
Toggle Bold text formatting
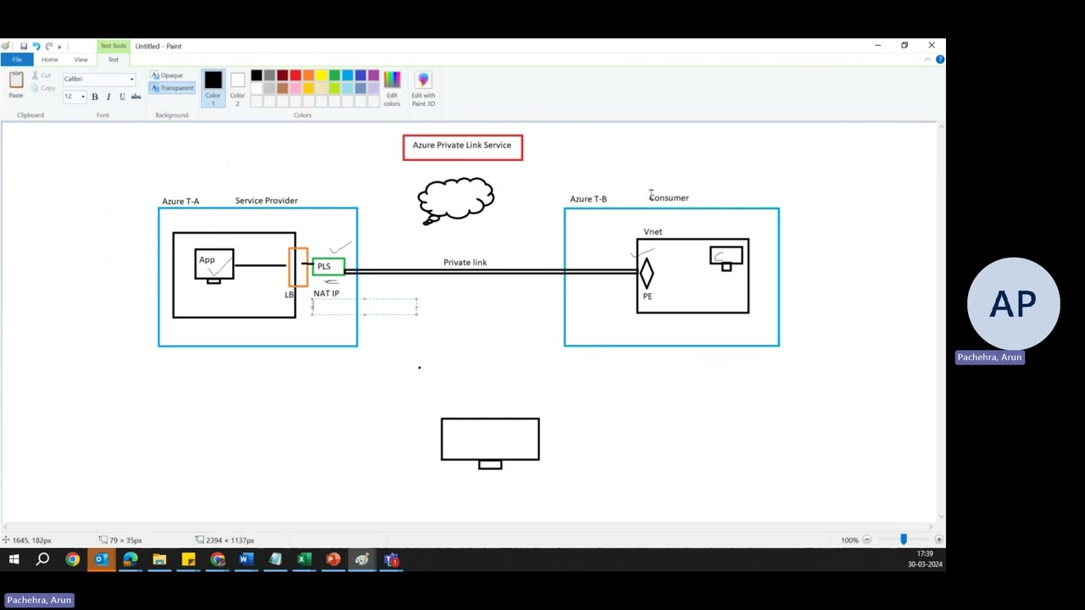pyautogui.click(x=95, y=97)
